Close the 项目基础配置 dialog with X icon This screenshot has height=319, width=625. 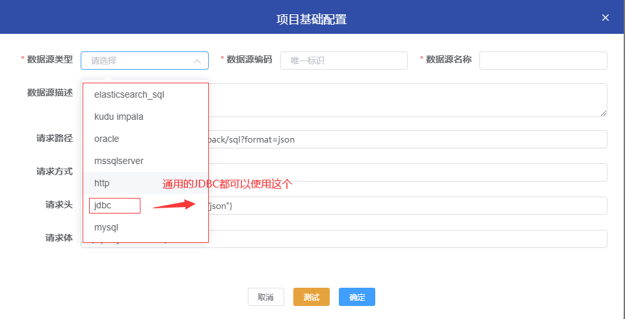605,18
